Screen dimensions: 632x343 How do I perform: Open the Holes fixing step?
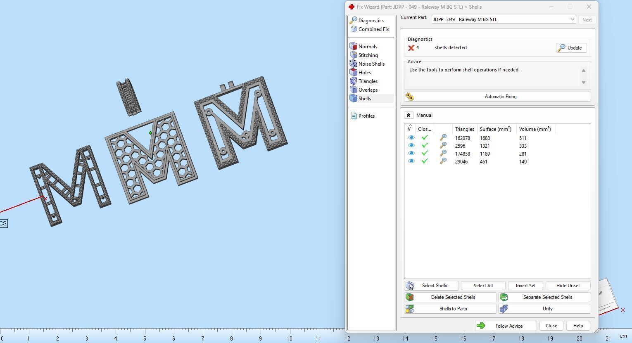click(360, 73)
